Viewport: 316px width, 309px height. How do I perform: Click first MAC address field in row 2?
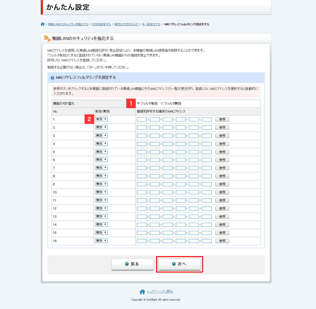142,128
